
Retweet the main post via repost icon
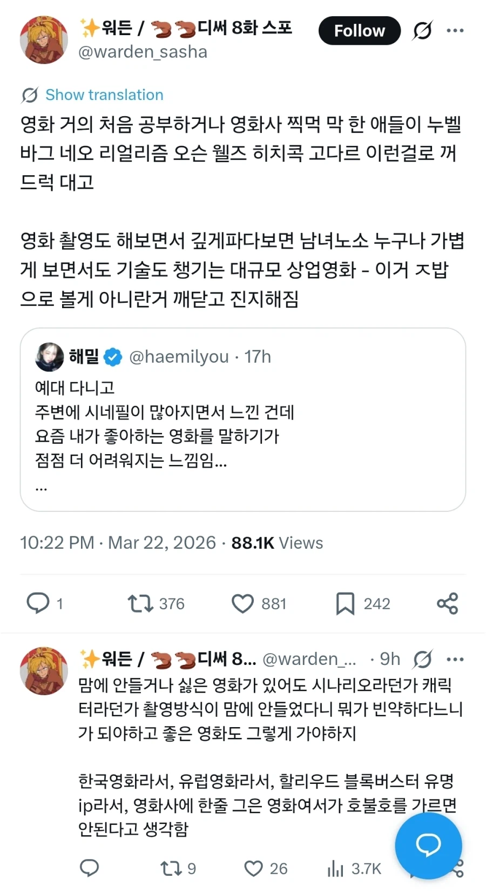[141, 604]
